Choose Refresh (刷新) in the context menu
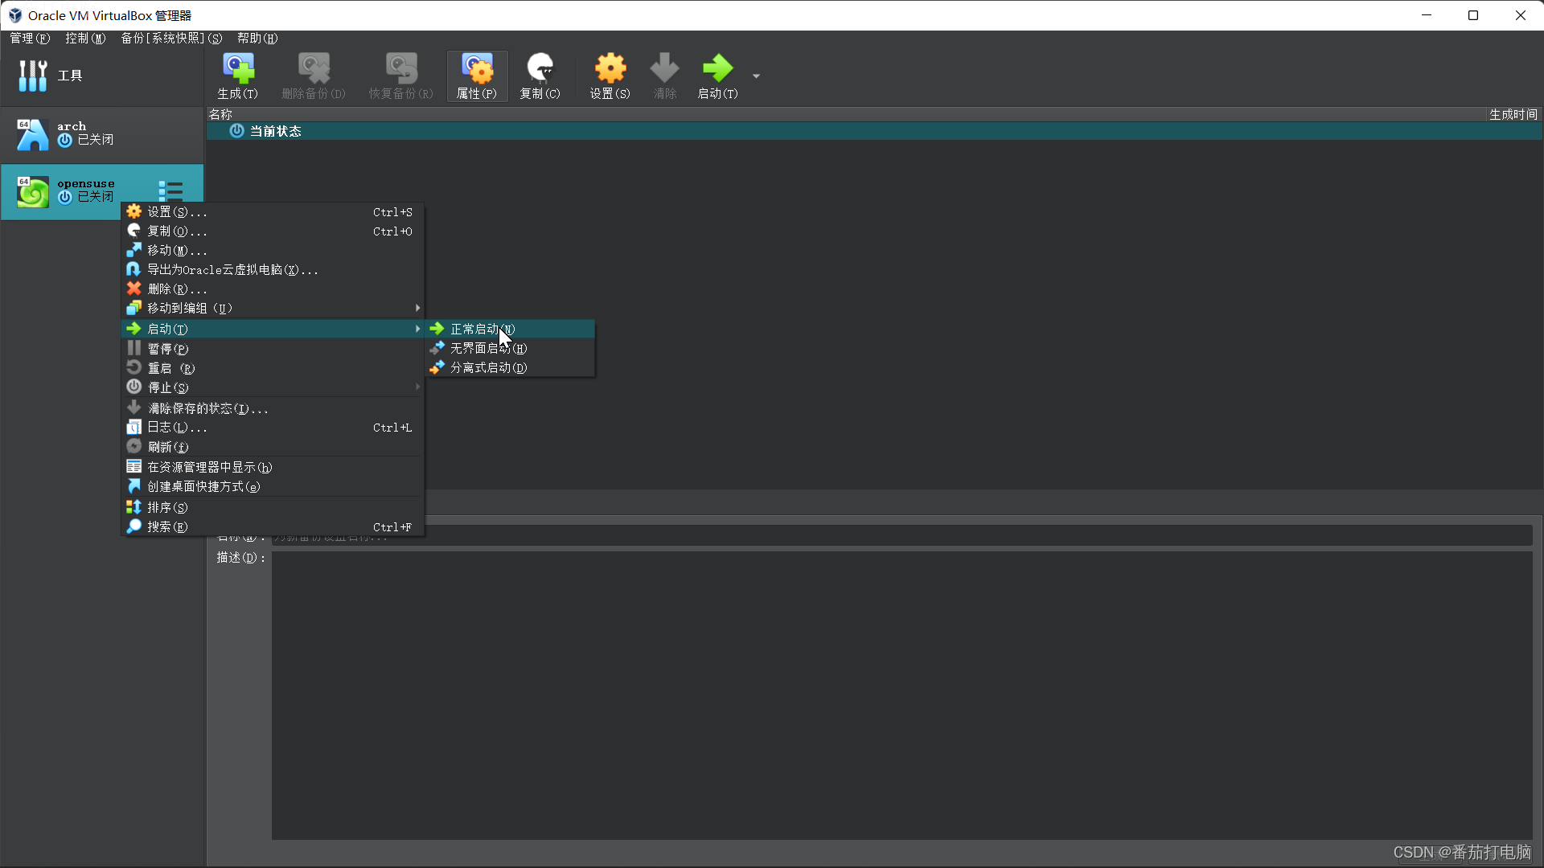 [x=273, y=447]
